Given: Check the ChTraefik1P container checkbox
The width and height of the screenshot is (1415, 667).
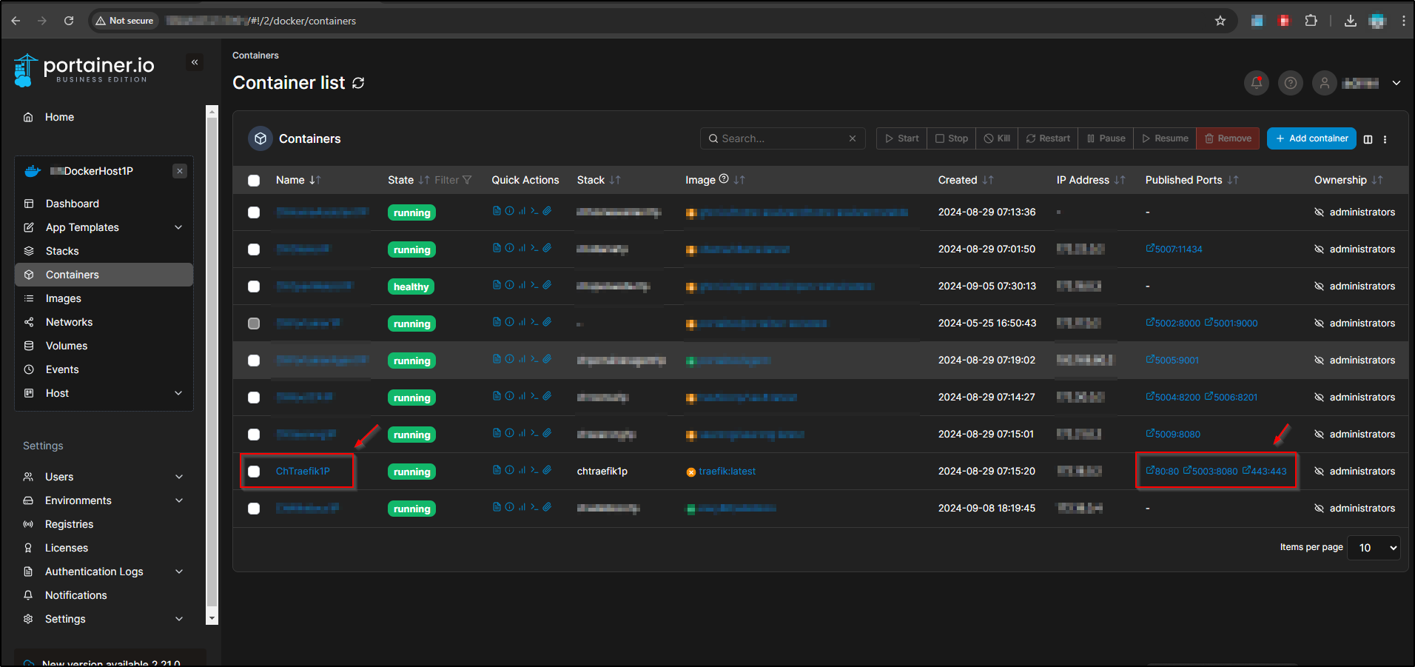Looking at the screenshot, I should [254, 472].
